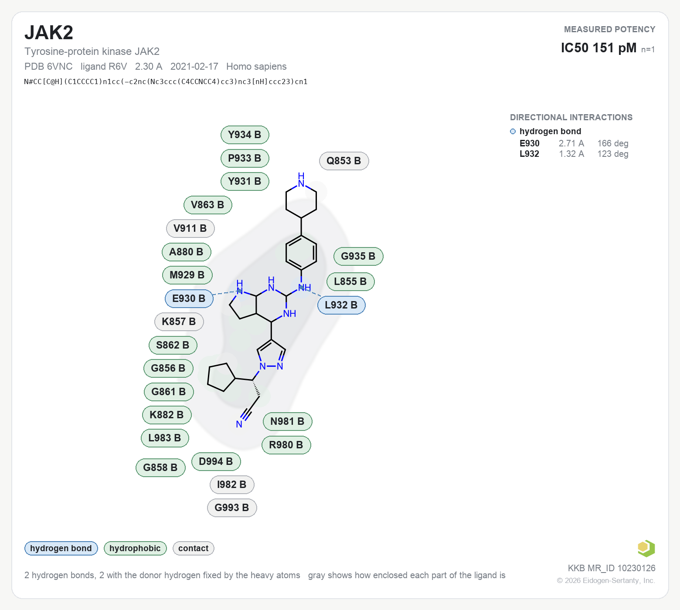The image size is (680, 610).
Task: Click the E930 interaction row label
Action: click(x=530, y=143)
